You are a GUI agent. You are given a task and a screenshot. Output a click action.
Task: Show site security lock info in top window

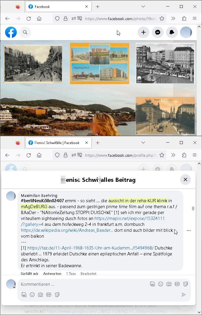pos(66,19)
